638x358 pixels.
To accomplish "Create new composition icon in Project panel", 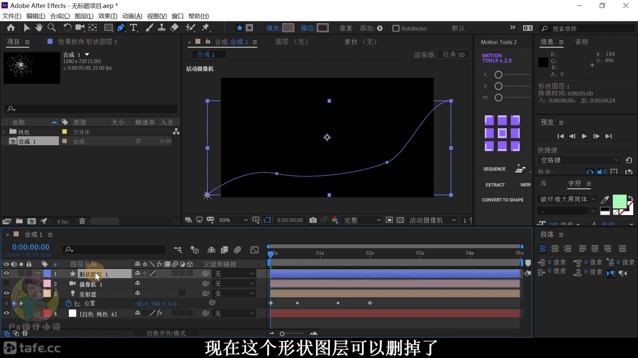I will tap(32, 221).
